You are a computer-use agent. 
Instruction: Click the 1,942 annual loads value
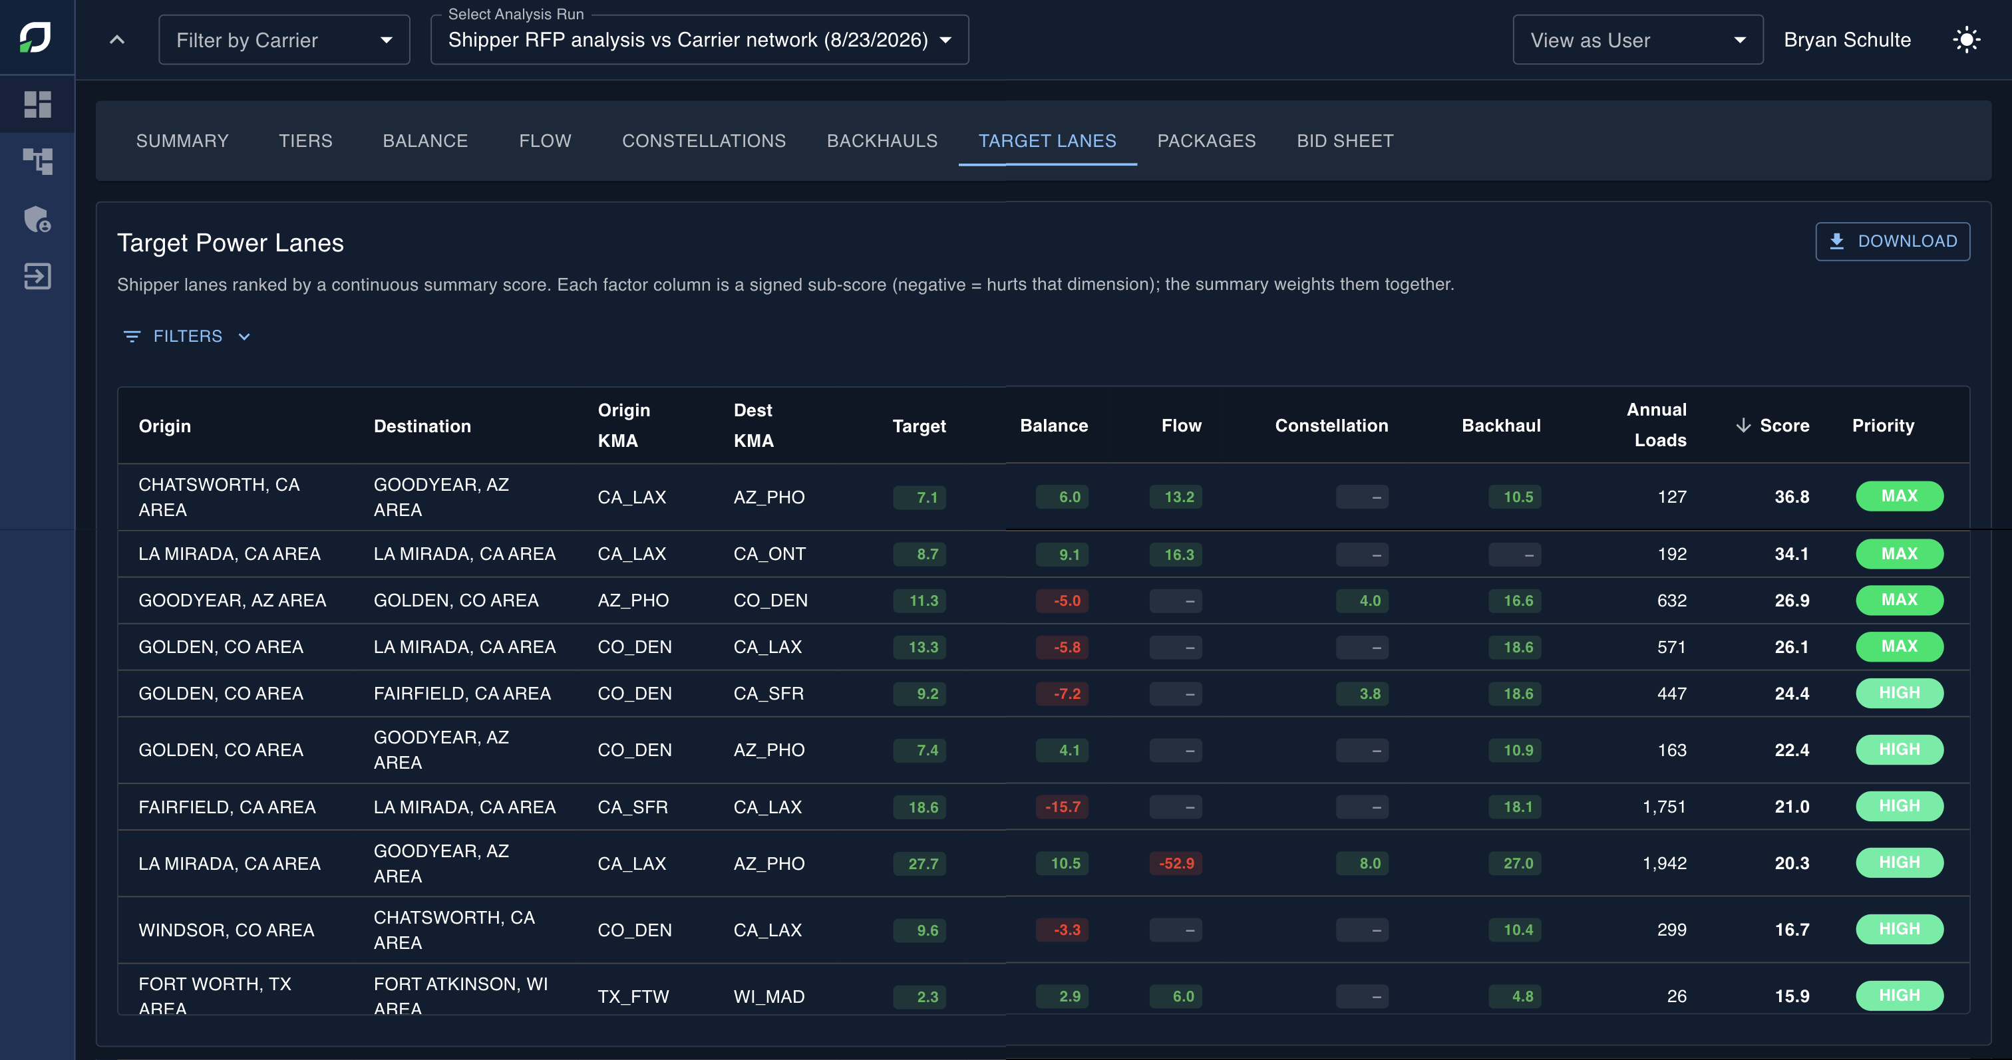tap(1665, 863)
